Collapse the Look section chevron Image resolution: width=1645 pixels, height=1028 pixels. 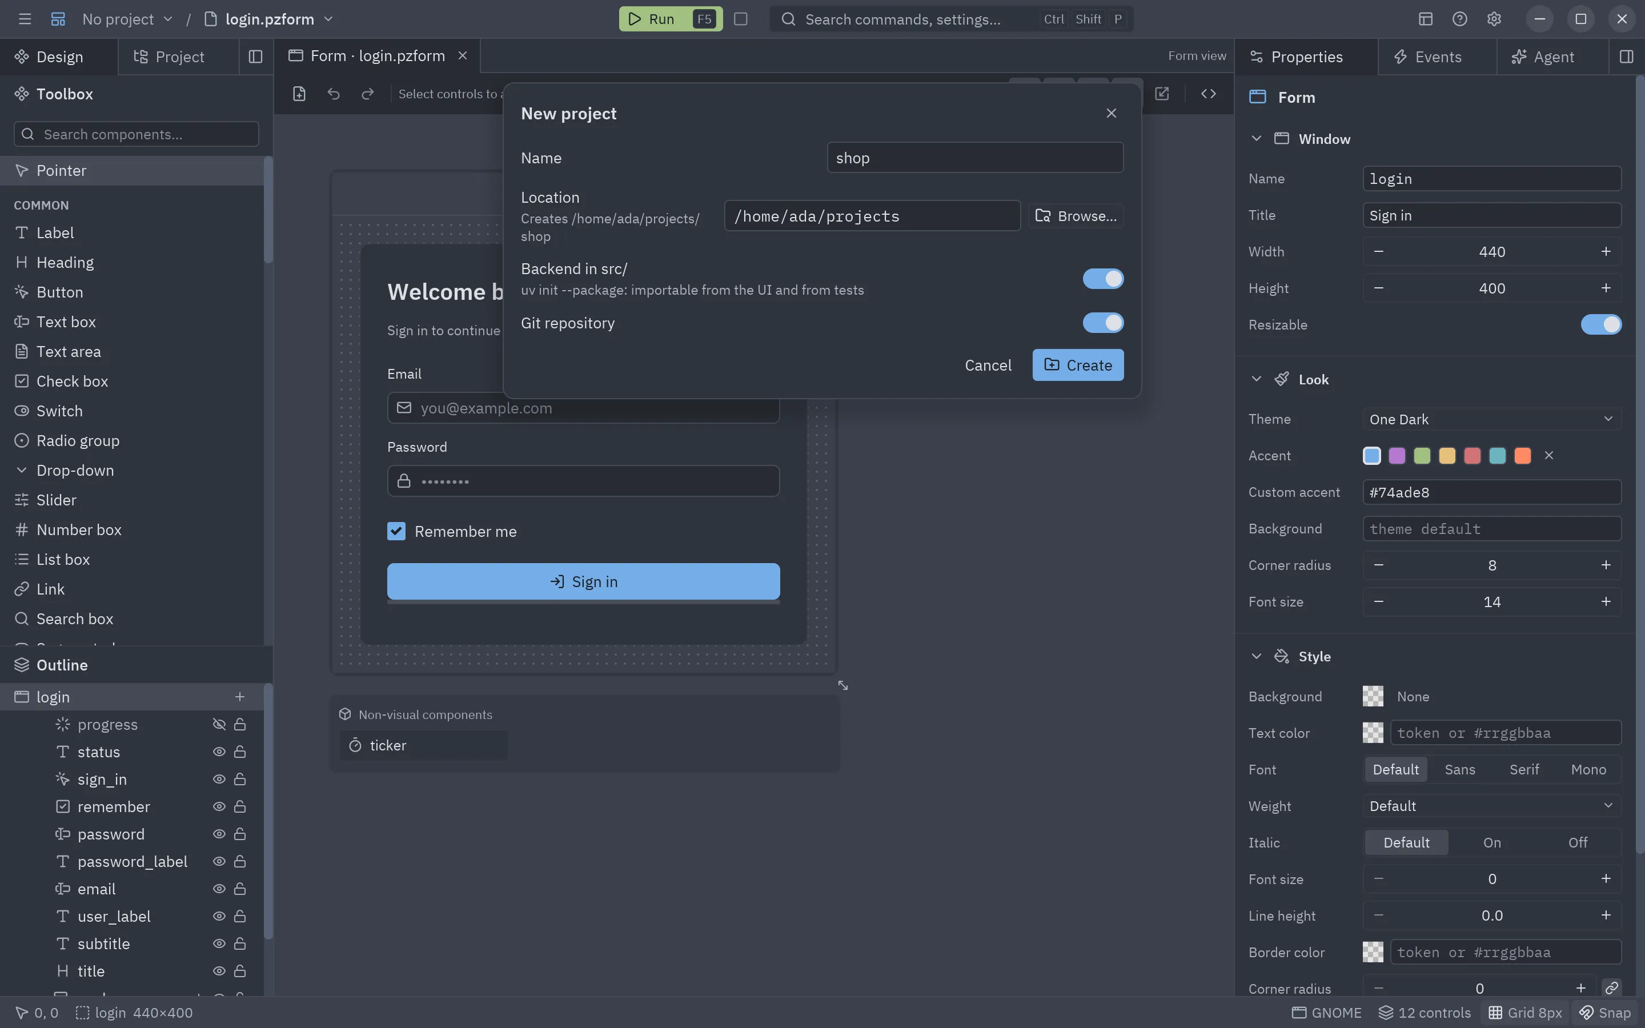coord(1255,379)
